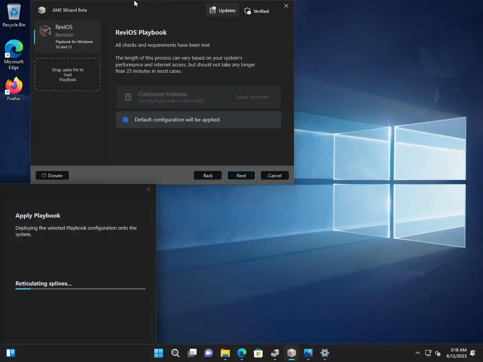Image resolution: width=483 pixels, height=362 pixels.
Task: Click the 'ReviOS Playbook' heading
Action: point(141,32)
